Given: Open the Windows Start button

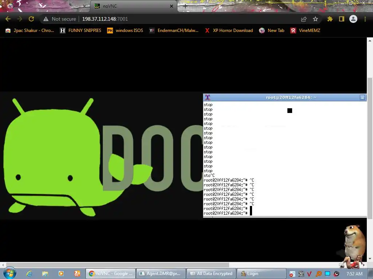Looking at the screenshot, I should (x=10, y=273).
